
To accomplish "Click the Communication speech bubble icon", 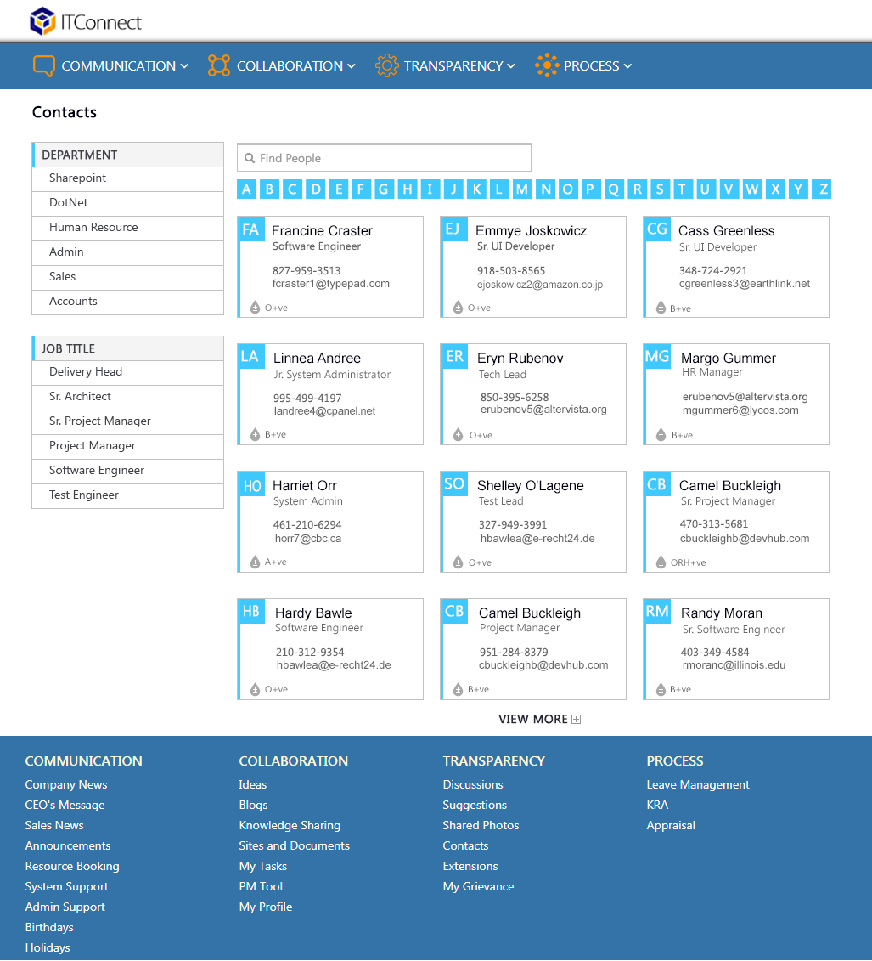I will tap(44, 65).
